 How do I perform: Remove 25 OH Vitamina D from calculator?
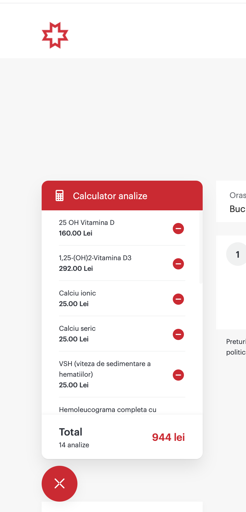pos(178,229)
